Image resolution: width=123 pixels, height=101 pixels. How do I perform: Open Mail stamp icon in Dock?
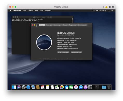33,87
